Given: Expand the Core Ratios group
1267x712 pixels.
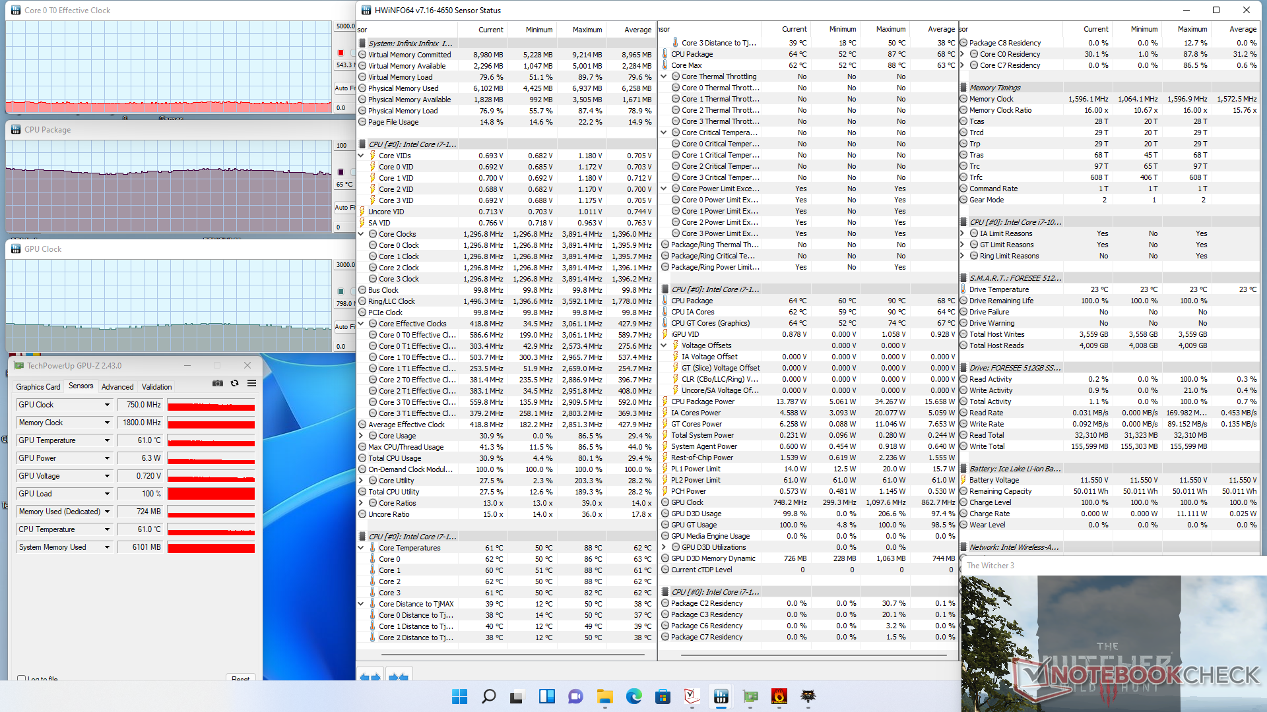Looking at the screenshot, I should coord(361,503).
